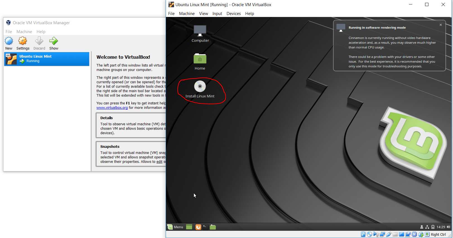Image resolution: width=453 pixels, height=238 pixels.
Task: Click the Show Desktop panel icon
Action: coord(189,227)
